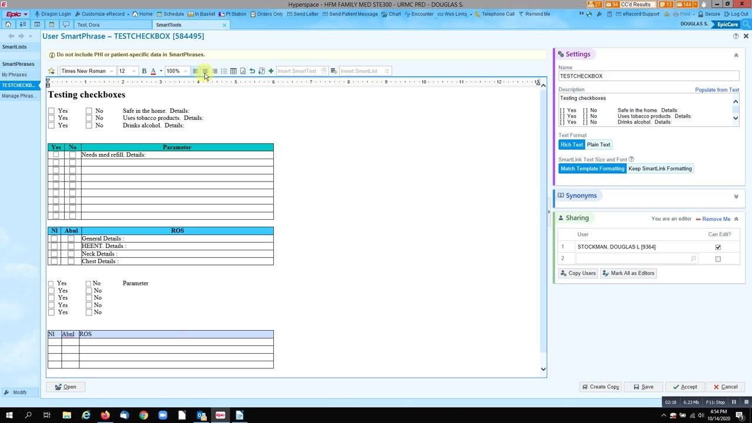Screen dimensions: 752x423
Task: Click Populate from Text link
Action: (717, 90)
